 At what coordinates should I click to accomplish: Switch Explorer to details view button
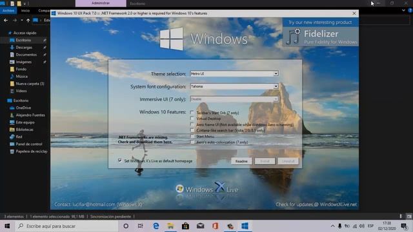pos(401,217)
